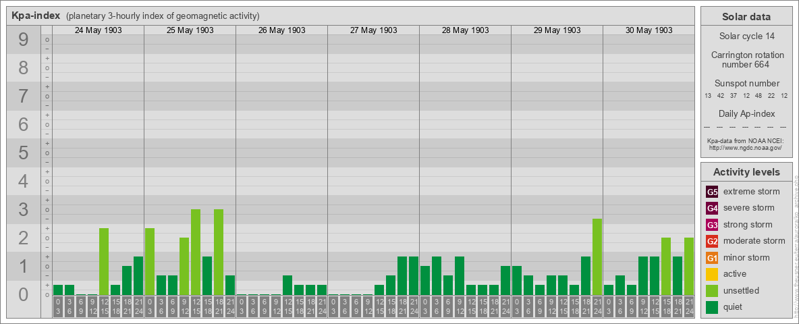Select the 29 May 1903 date header
This screenshot has width=799, height=324.
tap(557, 30)
